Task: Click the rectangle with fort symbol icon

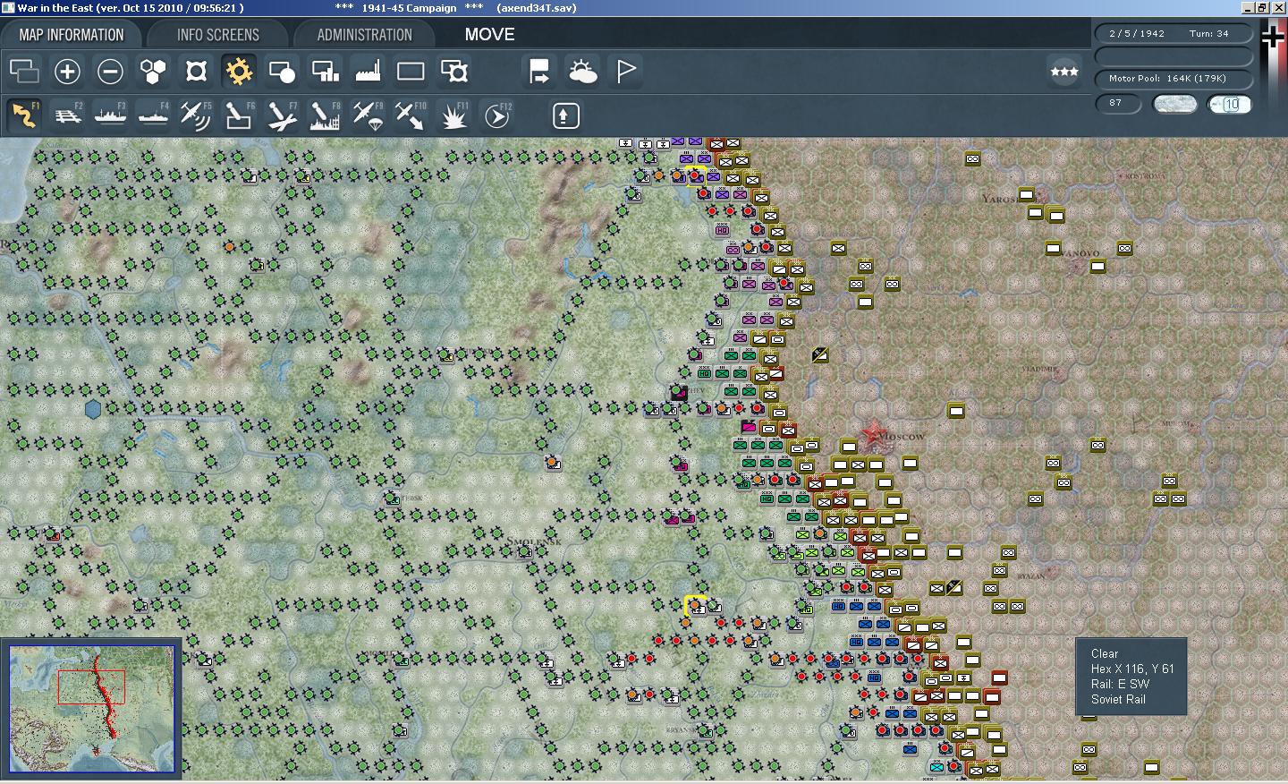Action: tap(453, 71)
